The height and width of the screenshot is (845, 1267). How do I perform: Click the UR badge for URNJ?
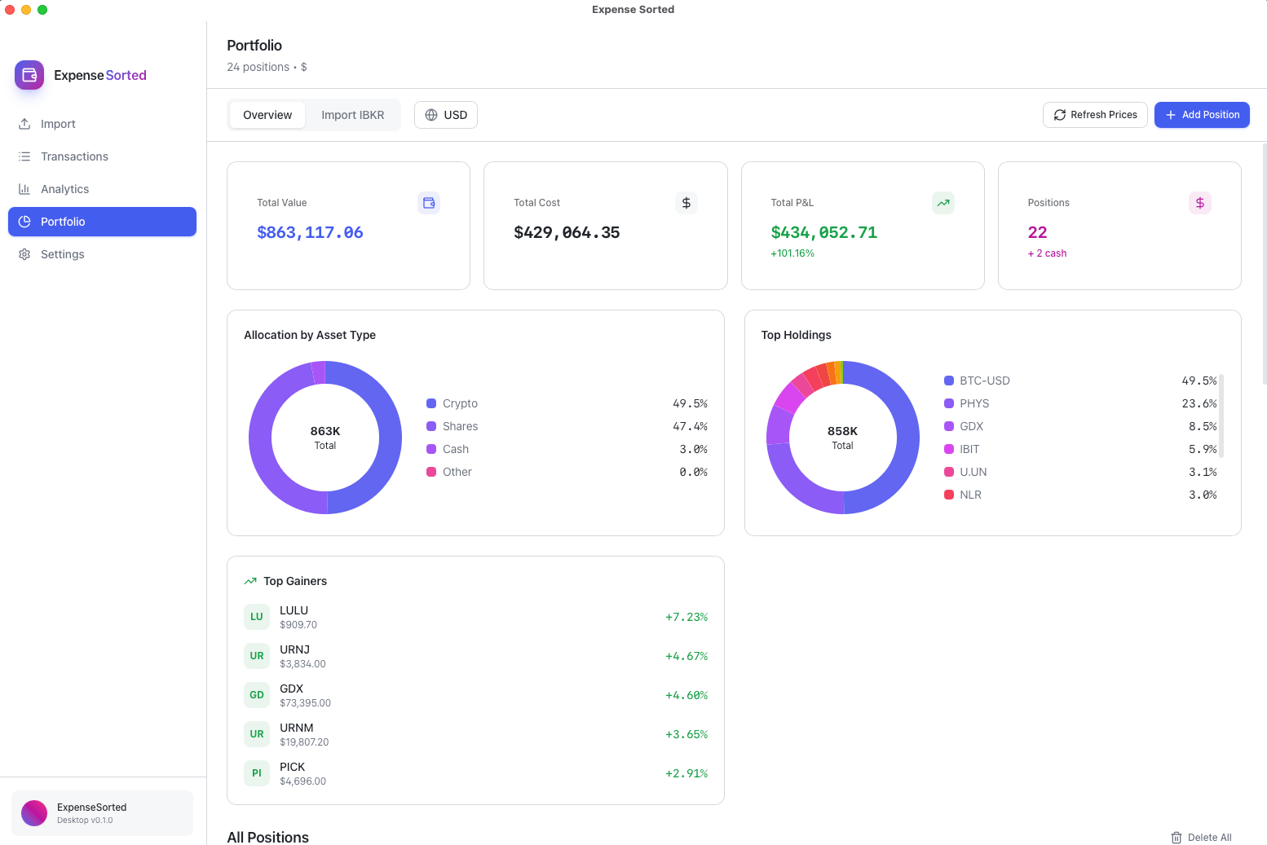(x=257, y=656)
